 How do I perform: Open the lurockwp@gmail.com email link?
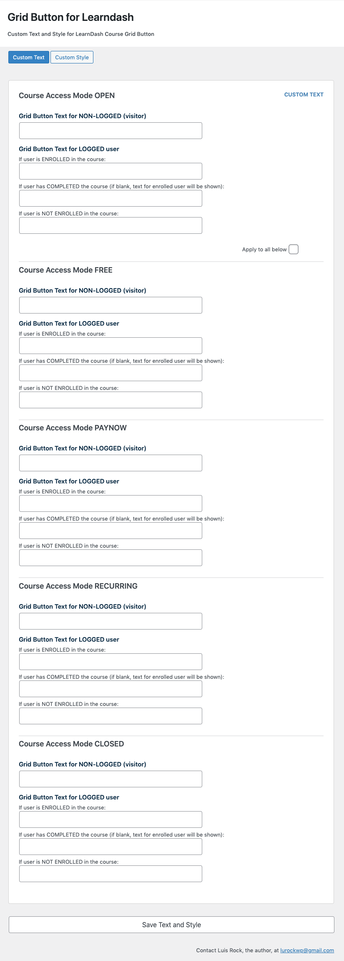click(307, 950)
